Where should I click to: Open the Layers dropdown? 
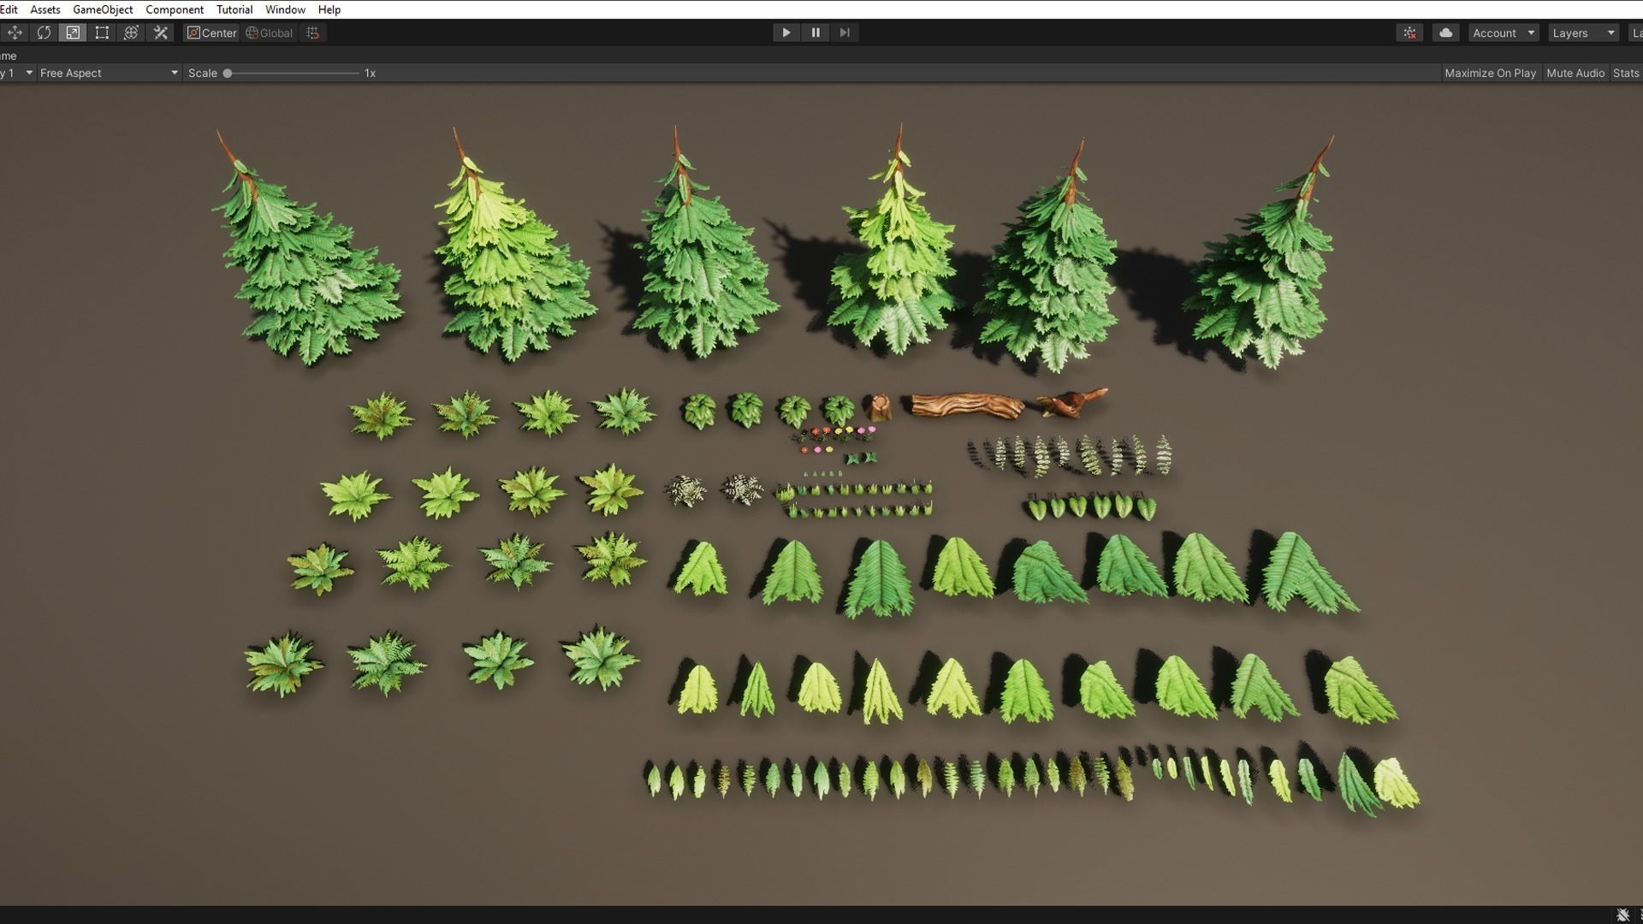click(1583, 33)
